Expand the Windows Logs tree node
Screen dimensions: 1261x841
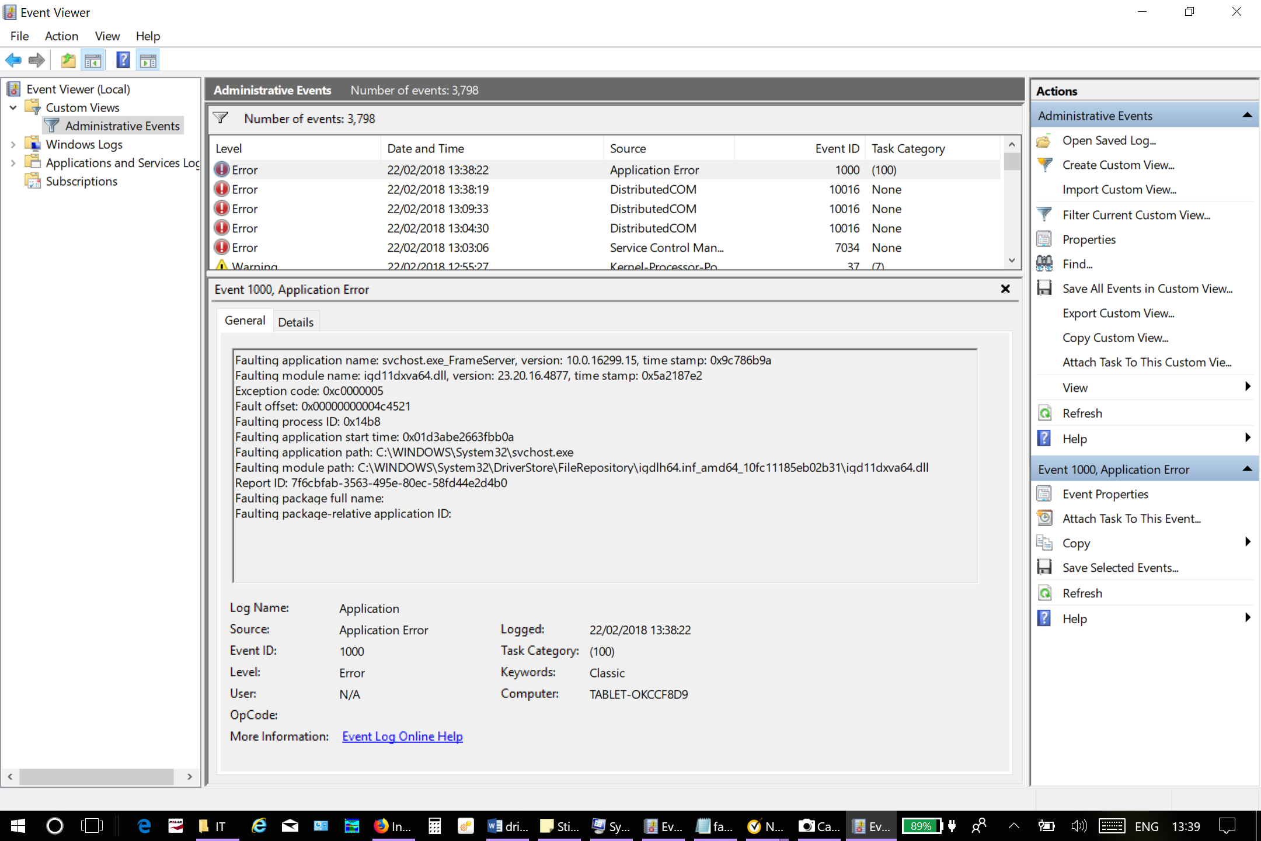(13, 144)
